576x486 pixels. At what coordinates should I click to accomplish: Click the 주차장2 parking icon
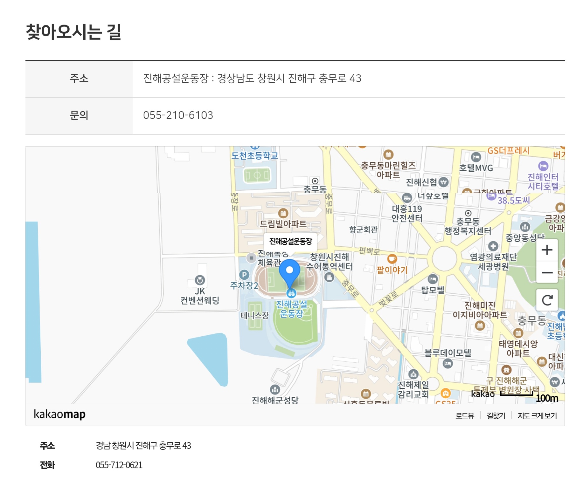(244, 275)
